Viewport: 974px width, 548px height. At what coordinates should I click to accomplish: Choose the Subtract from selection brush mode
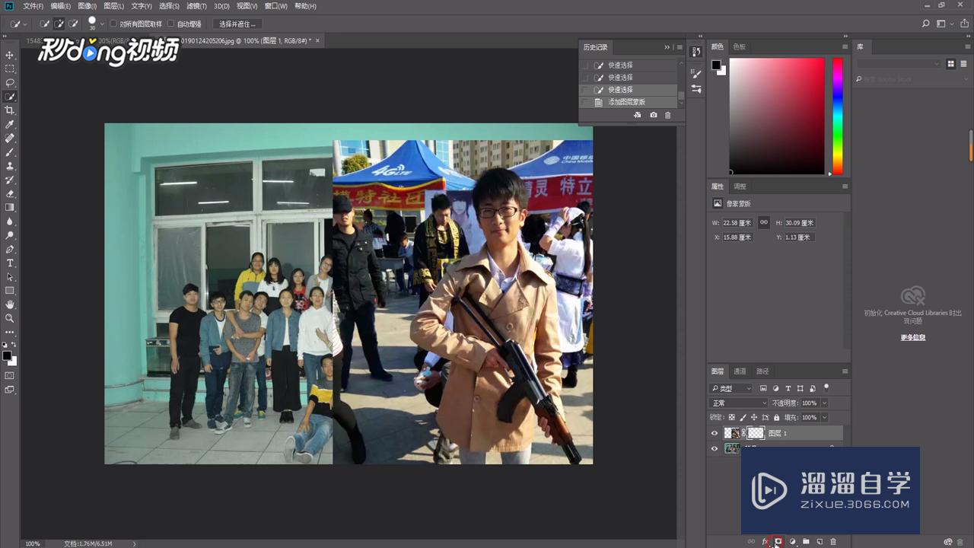(73, 24)
